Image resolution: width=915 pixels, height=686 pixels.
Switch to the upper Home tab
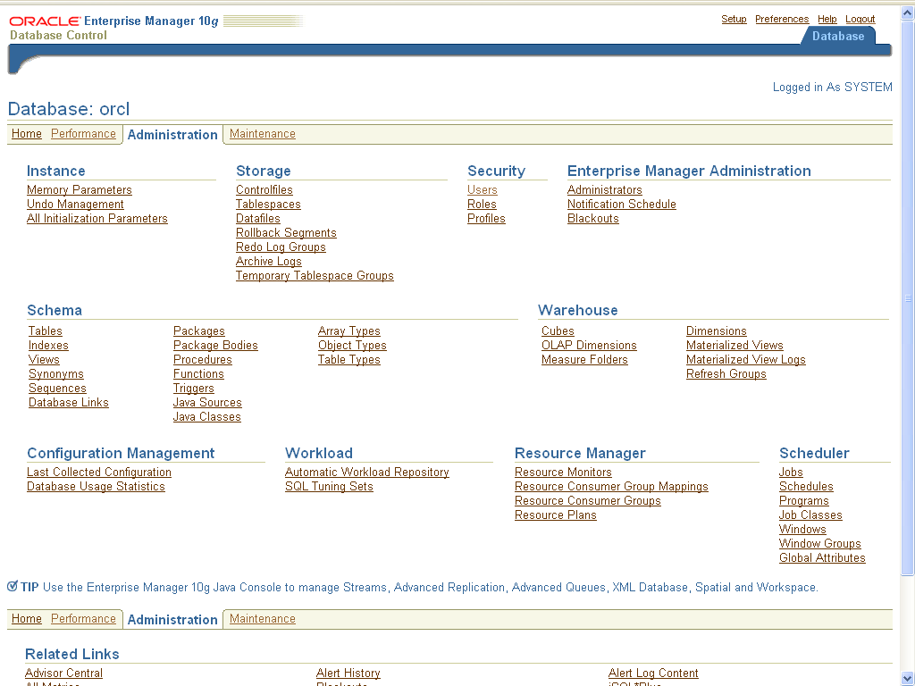click(27, 134)
